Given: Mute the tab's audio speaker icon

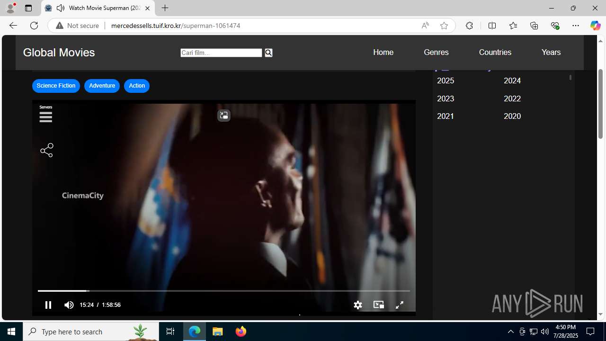Looking at the screenshot, I should (61, 8).
